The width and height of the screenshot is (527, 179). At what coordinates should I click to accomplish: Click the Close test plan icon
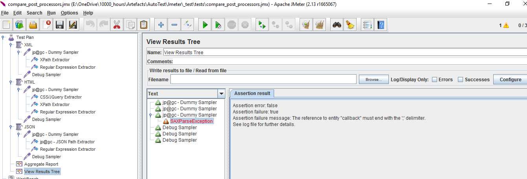pos(47,25)
